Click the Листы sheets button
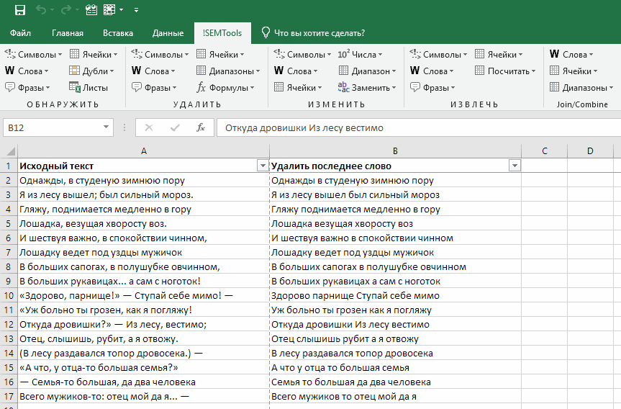 pyautogui.click(x=89, y=88)
